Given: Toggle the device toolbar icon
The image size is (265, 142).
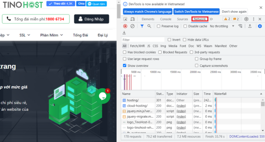Looking at the screenshot, I should [132, 19].
